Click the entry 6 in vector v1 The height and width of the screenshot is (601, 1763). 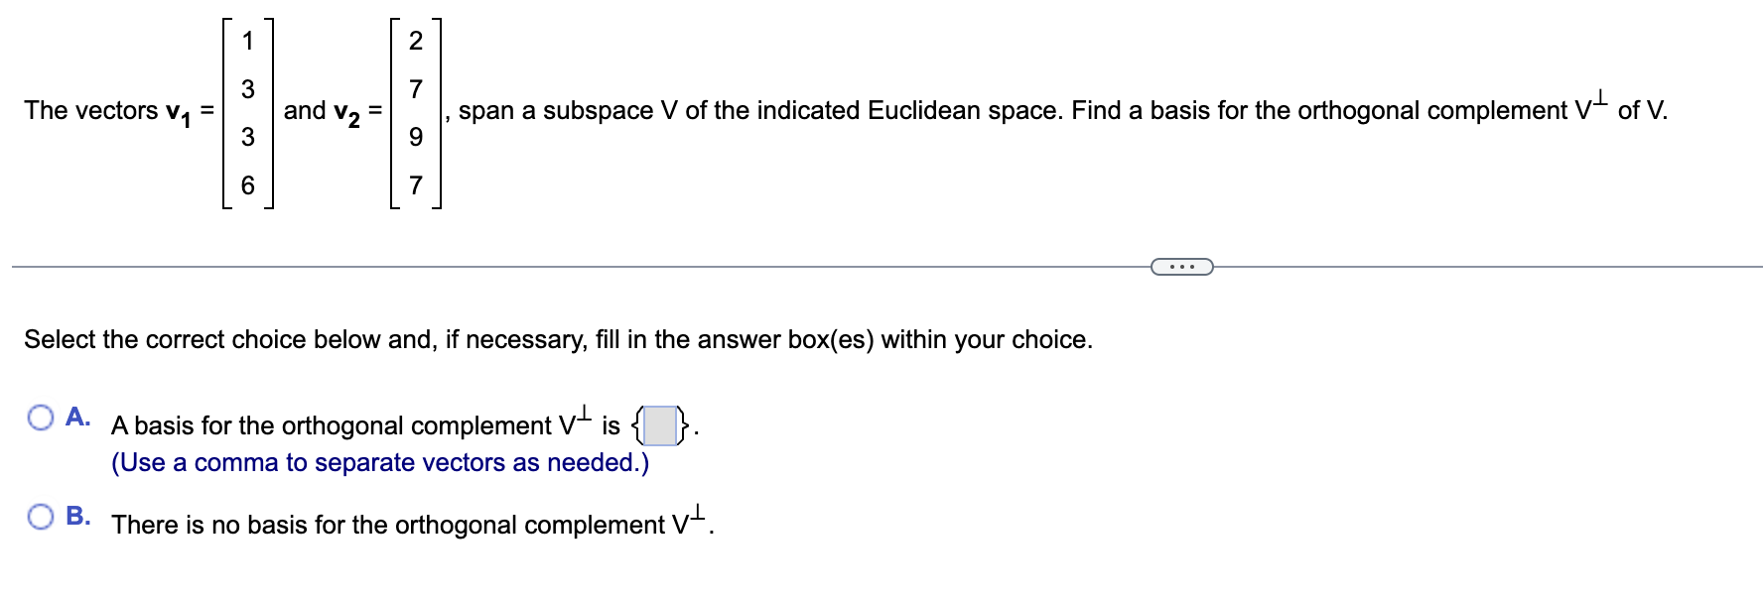pos(246,184)
